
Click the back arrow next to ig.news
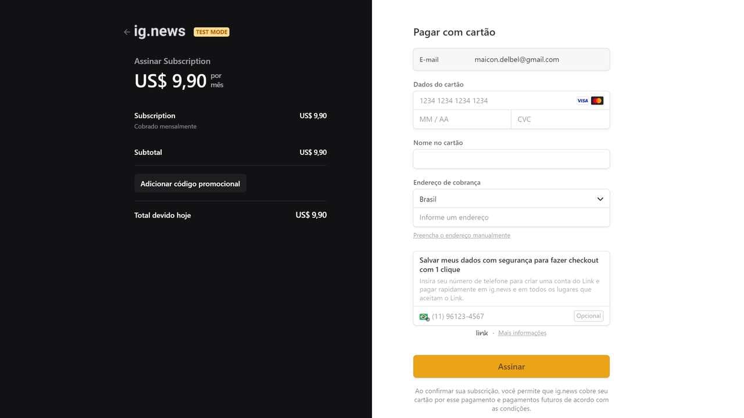click(127, 32)
